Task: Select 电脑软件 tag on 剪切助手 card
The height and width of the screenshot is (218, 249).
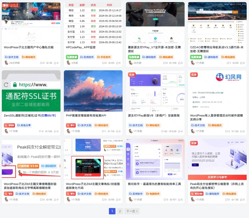Action: click(x=153, y=194)
